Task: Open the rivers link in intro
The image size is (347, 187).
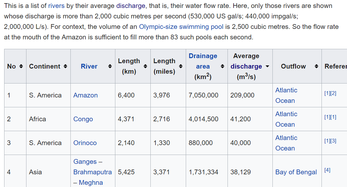Action: pos(56,6)
